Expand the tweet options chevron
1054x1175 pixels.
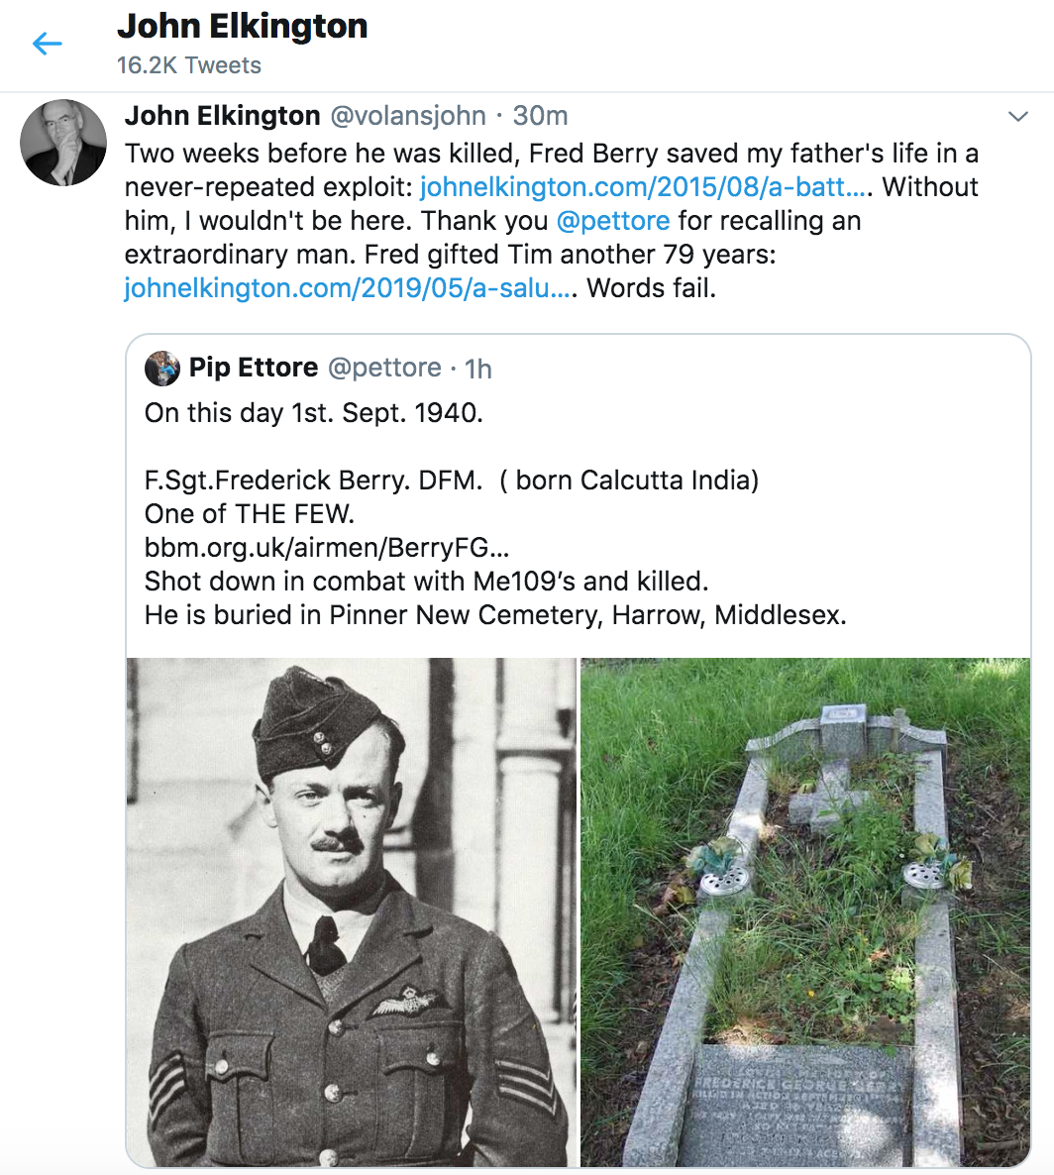click(1018, 115)
